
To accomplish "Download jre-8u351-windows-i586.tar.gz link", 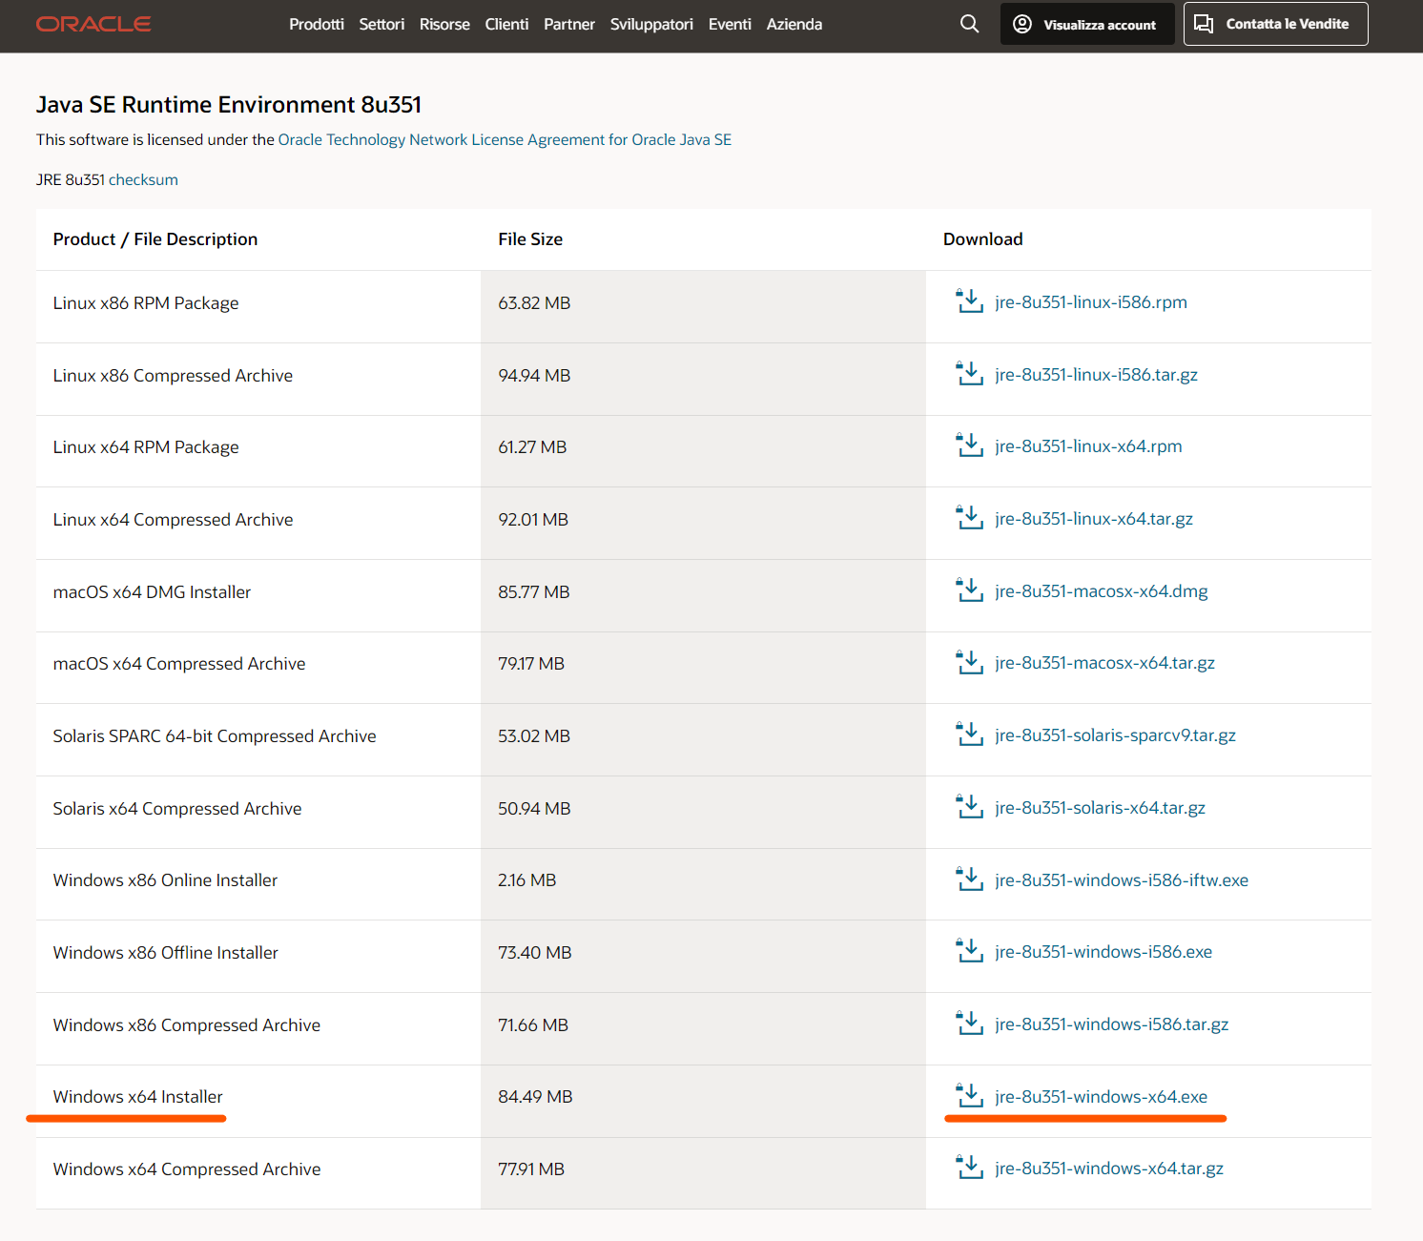I will pos(1111,1024).
